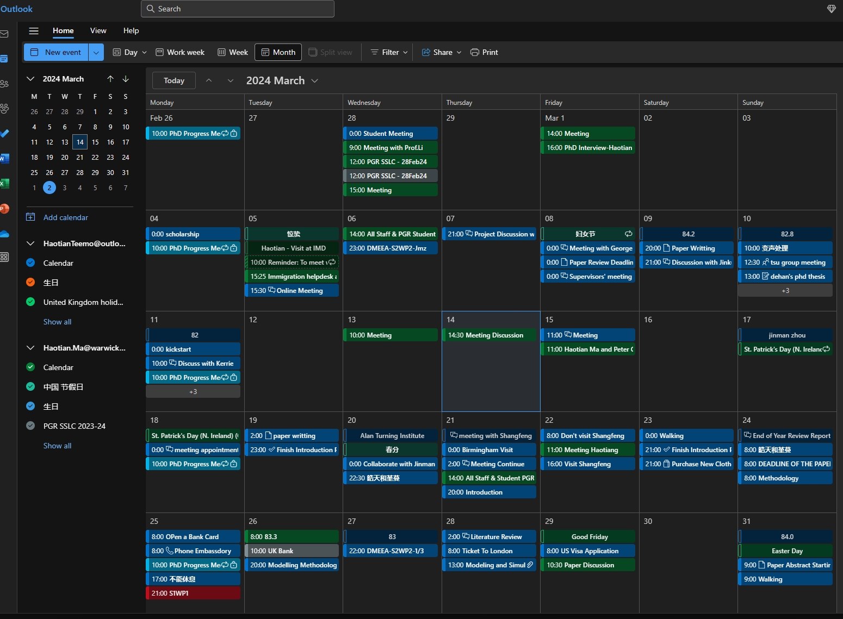Toggle the United Kingdom holidays calendar

click(31, 302)
